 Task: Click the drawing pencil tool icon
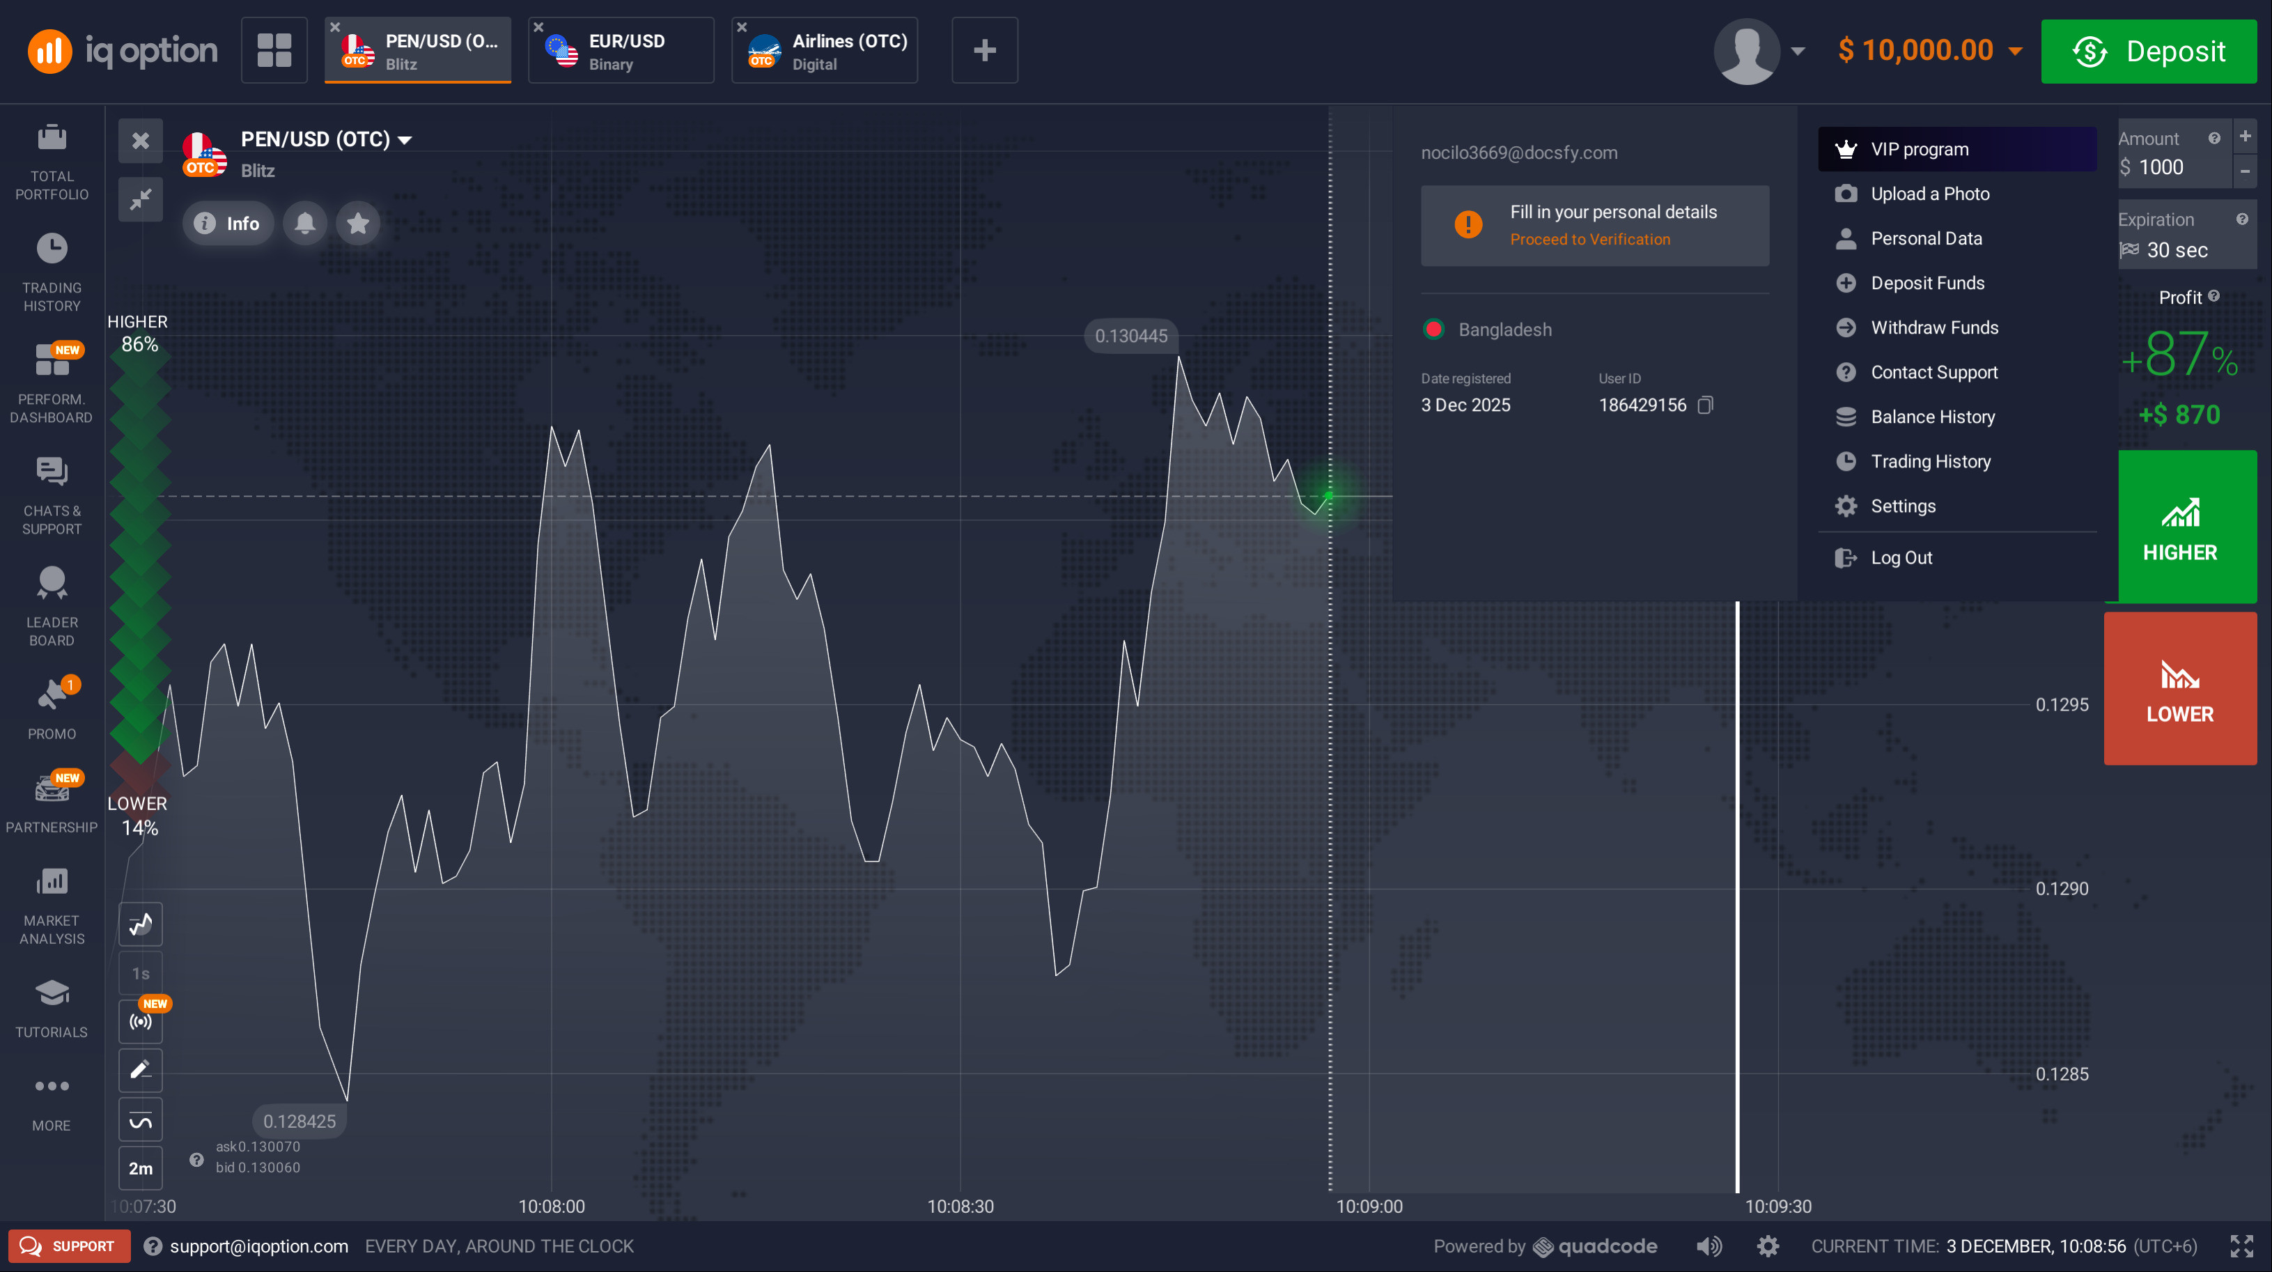coord(140,1070)
